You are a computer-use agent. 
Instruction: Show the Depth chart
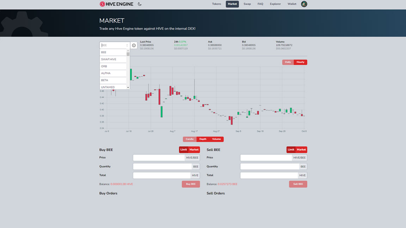click(203, 139)
